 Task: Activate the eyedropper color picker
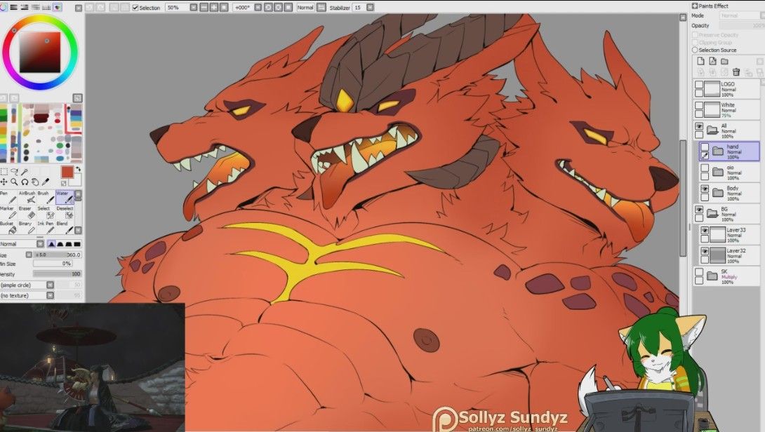click(x=46, y=182)
